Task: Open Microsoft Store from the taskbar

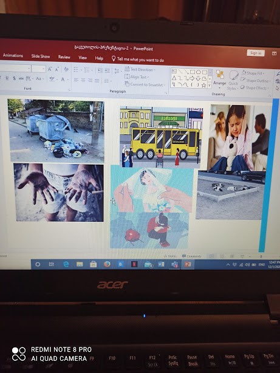Action: coord(93,264)
